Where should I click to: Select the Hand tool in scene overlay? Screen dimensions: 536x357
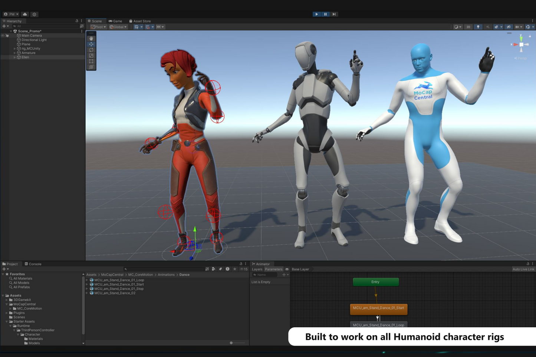[91, 39]
